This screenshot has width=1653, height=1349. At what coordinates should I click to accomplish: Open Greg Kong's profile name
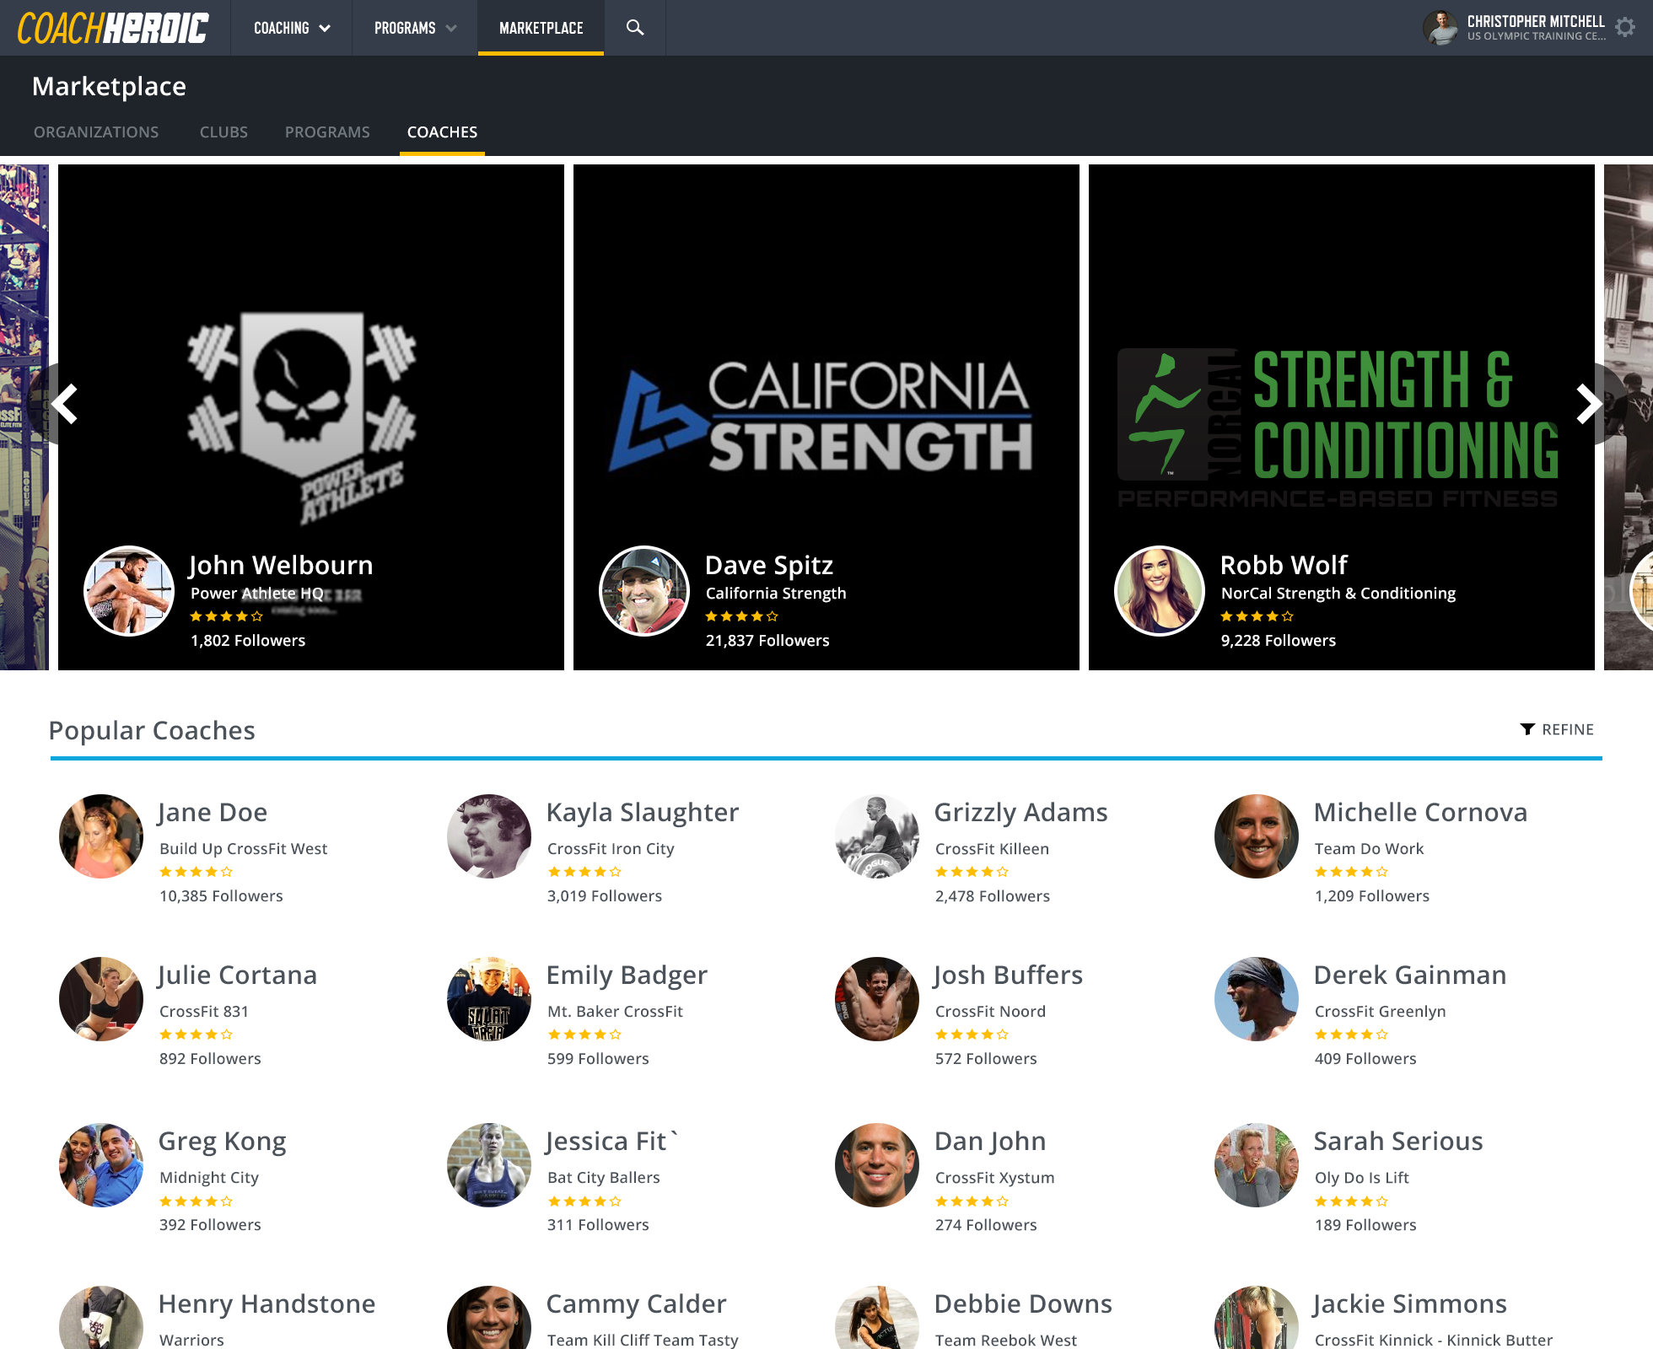pyautogui.click(x=223, y=1141)
